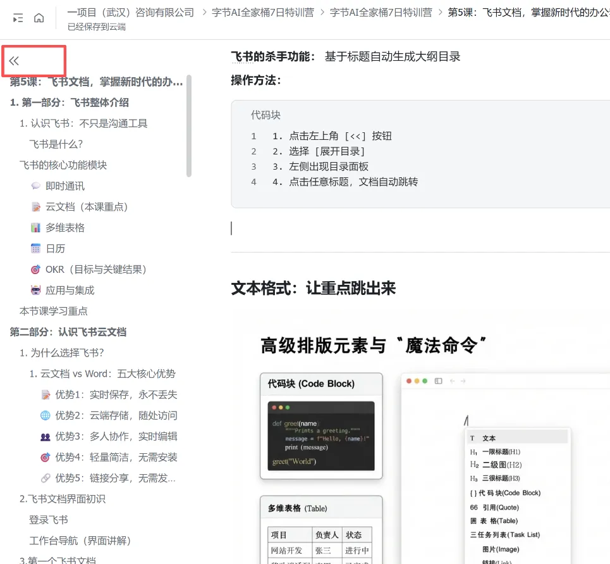Place cursor in the empty line below code block
The image size is (610, 564).
click(x=420, y=229)
